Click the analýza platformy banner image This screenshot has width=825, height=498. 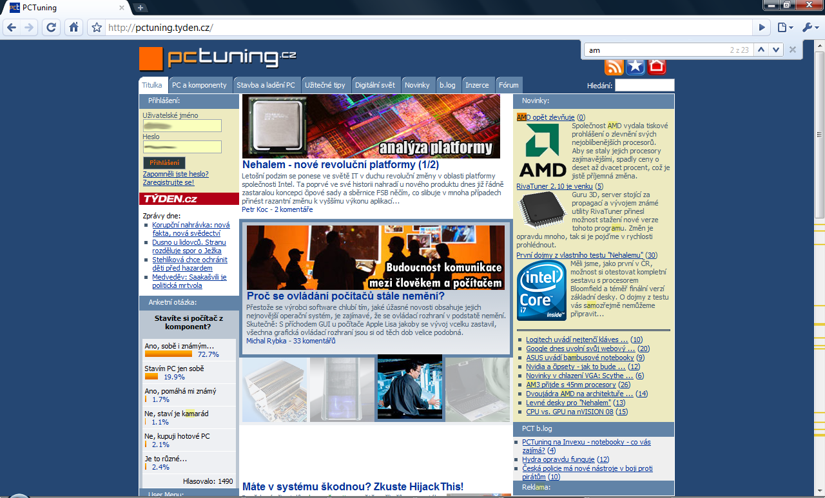coord(371,126)
